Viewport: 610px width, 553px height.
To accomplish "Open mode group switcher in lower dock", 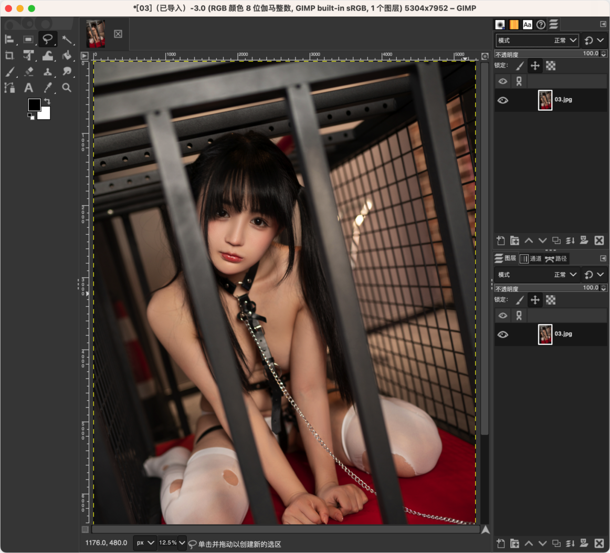I will (x=594, y=274).
